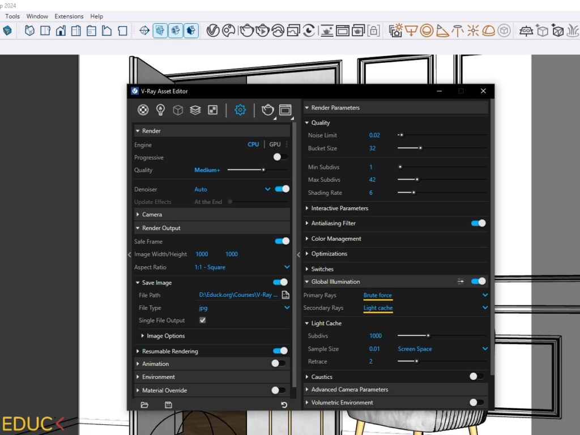Open the Lights tab with bulb icon
This screenshot has width=580, height=435.
[160, 110]
